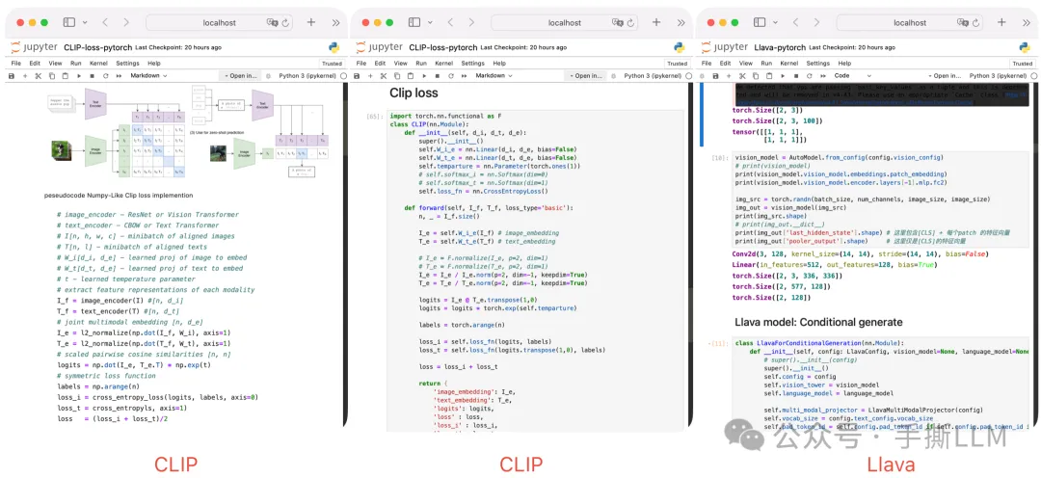Cut cell in middle CLIP window
This screenshot has width=1041, height=478.
pyautogui.click(x=384, y=76)
